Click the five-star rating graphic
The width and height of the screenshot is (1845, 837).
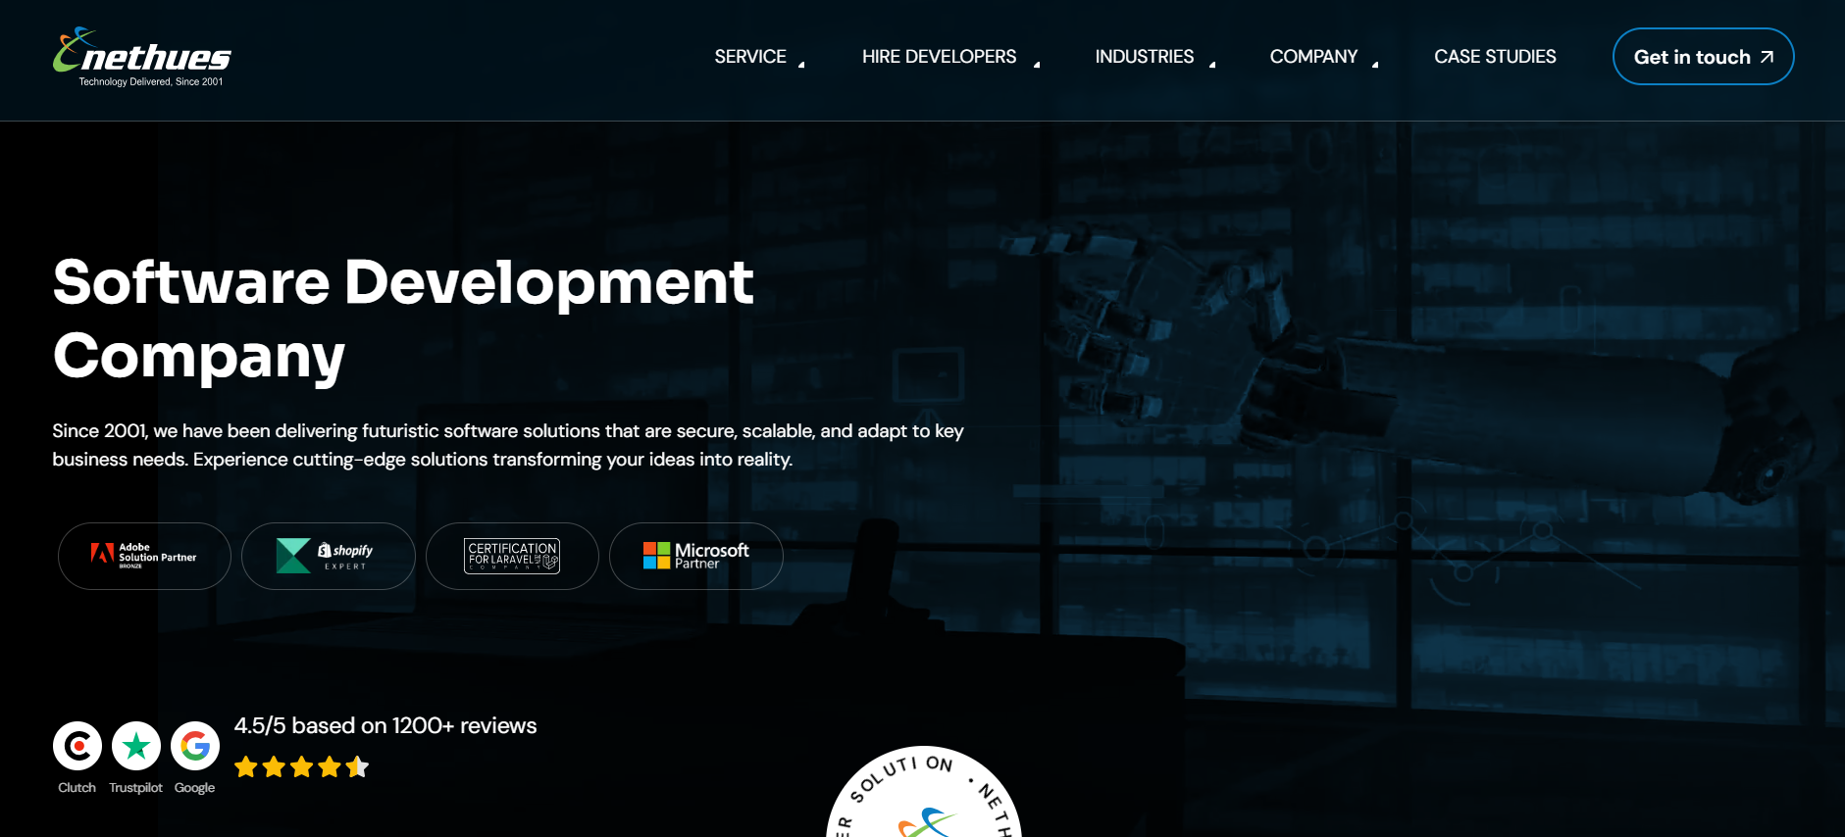point(301,766)
